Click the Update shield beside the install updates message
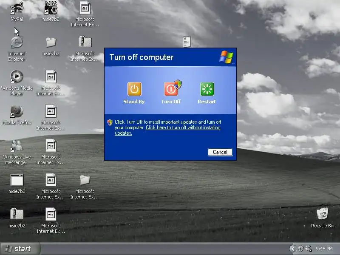Viewport: 340px width, 255px height. coord(110,122)
